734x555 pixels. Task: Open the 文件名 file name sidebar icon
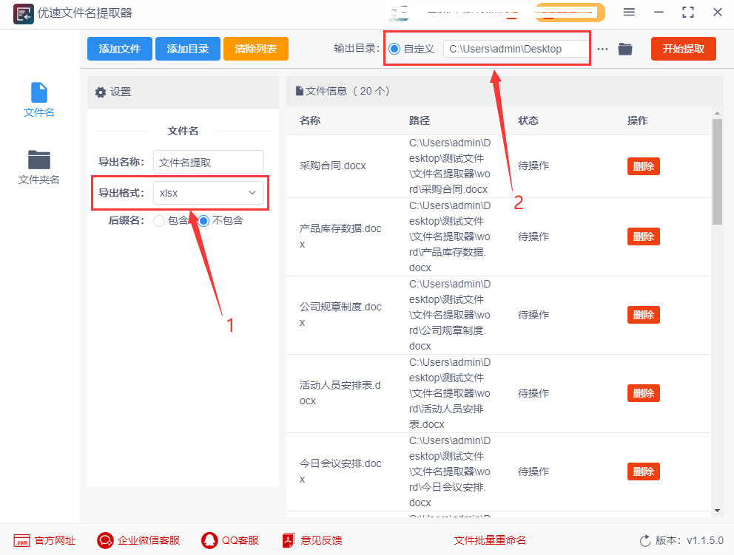click(39, 92)
